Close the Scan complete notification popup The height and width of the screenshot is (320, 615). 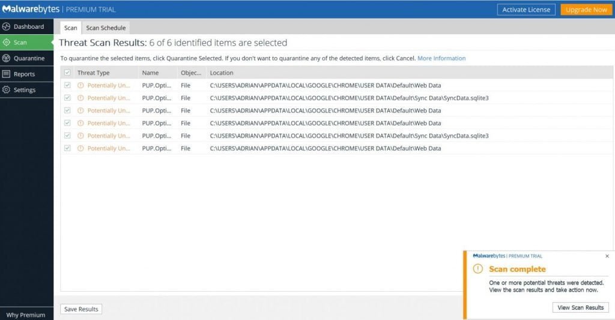[x=607, y=256]
